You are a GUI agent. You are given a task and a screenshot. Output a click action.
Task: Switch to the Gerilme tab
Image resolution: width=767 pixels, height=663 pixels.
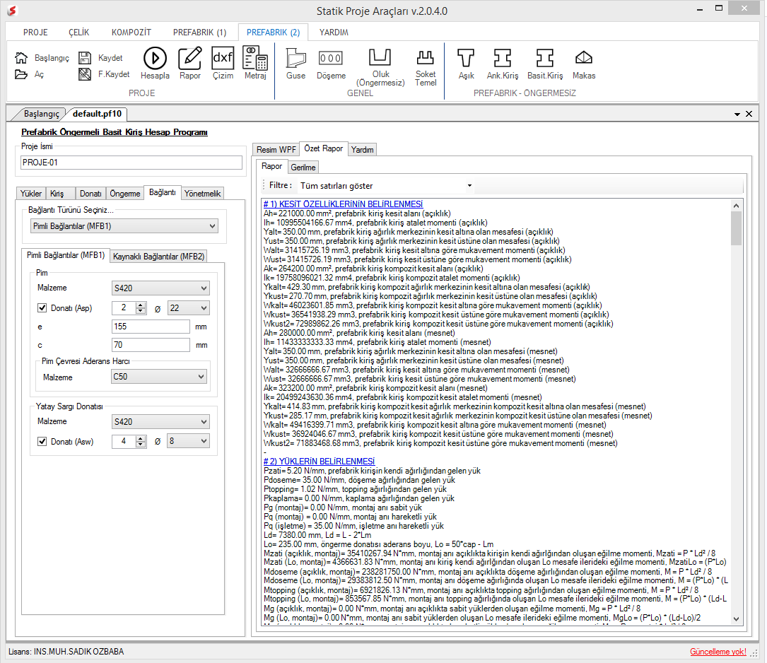(303, 168)
